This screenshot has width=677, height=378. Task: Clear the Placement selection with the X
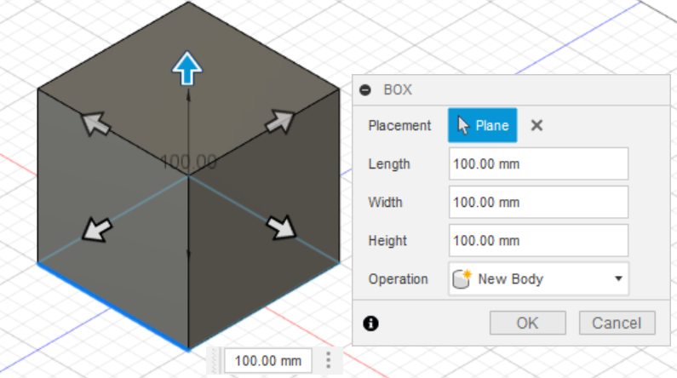pyautogui.click(x=536, y=125)
